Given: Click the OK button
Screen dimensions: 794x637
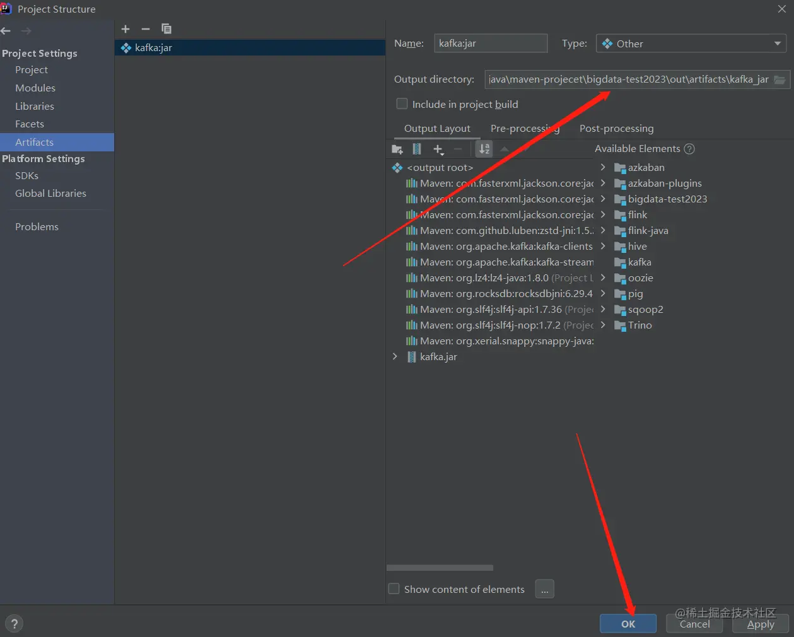Looking at the screenshot, I should [628, 624].
